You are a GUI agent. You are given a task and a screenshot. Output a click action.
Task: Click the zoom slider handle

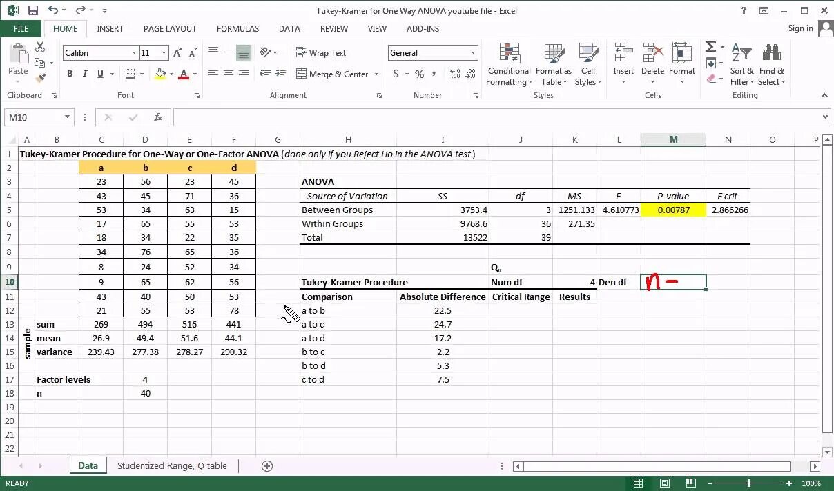(x=749, y=483)
